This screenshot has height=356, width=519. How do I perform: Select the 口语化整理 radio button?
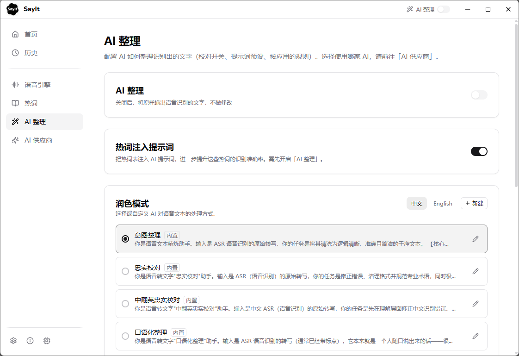(x=125, y=336)
